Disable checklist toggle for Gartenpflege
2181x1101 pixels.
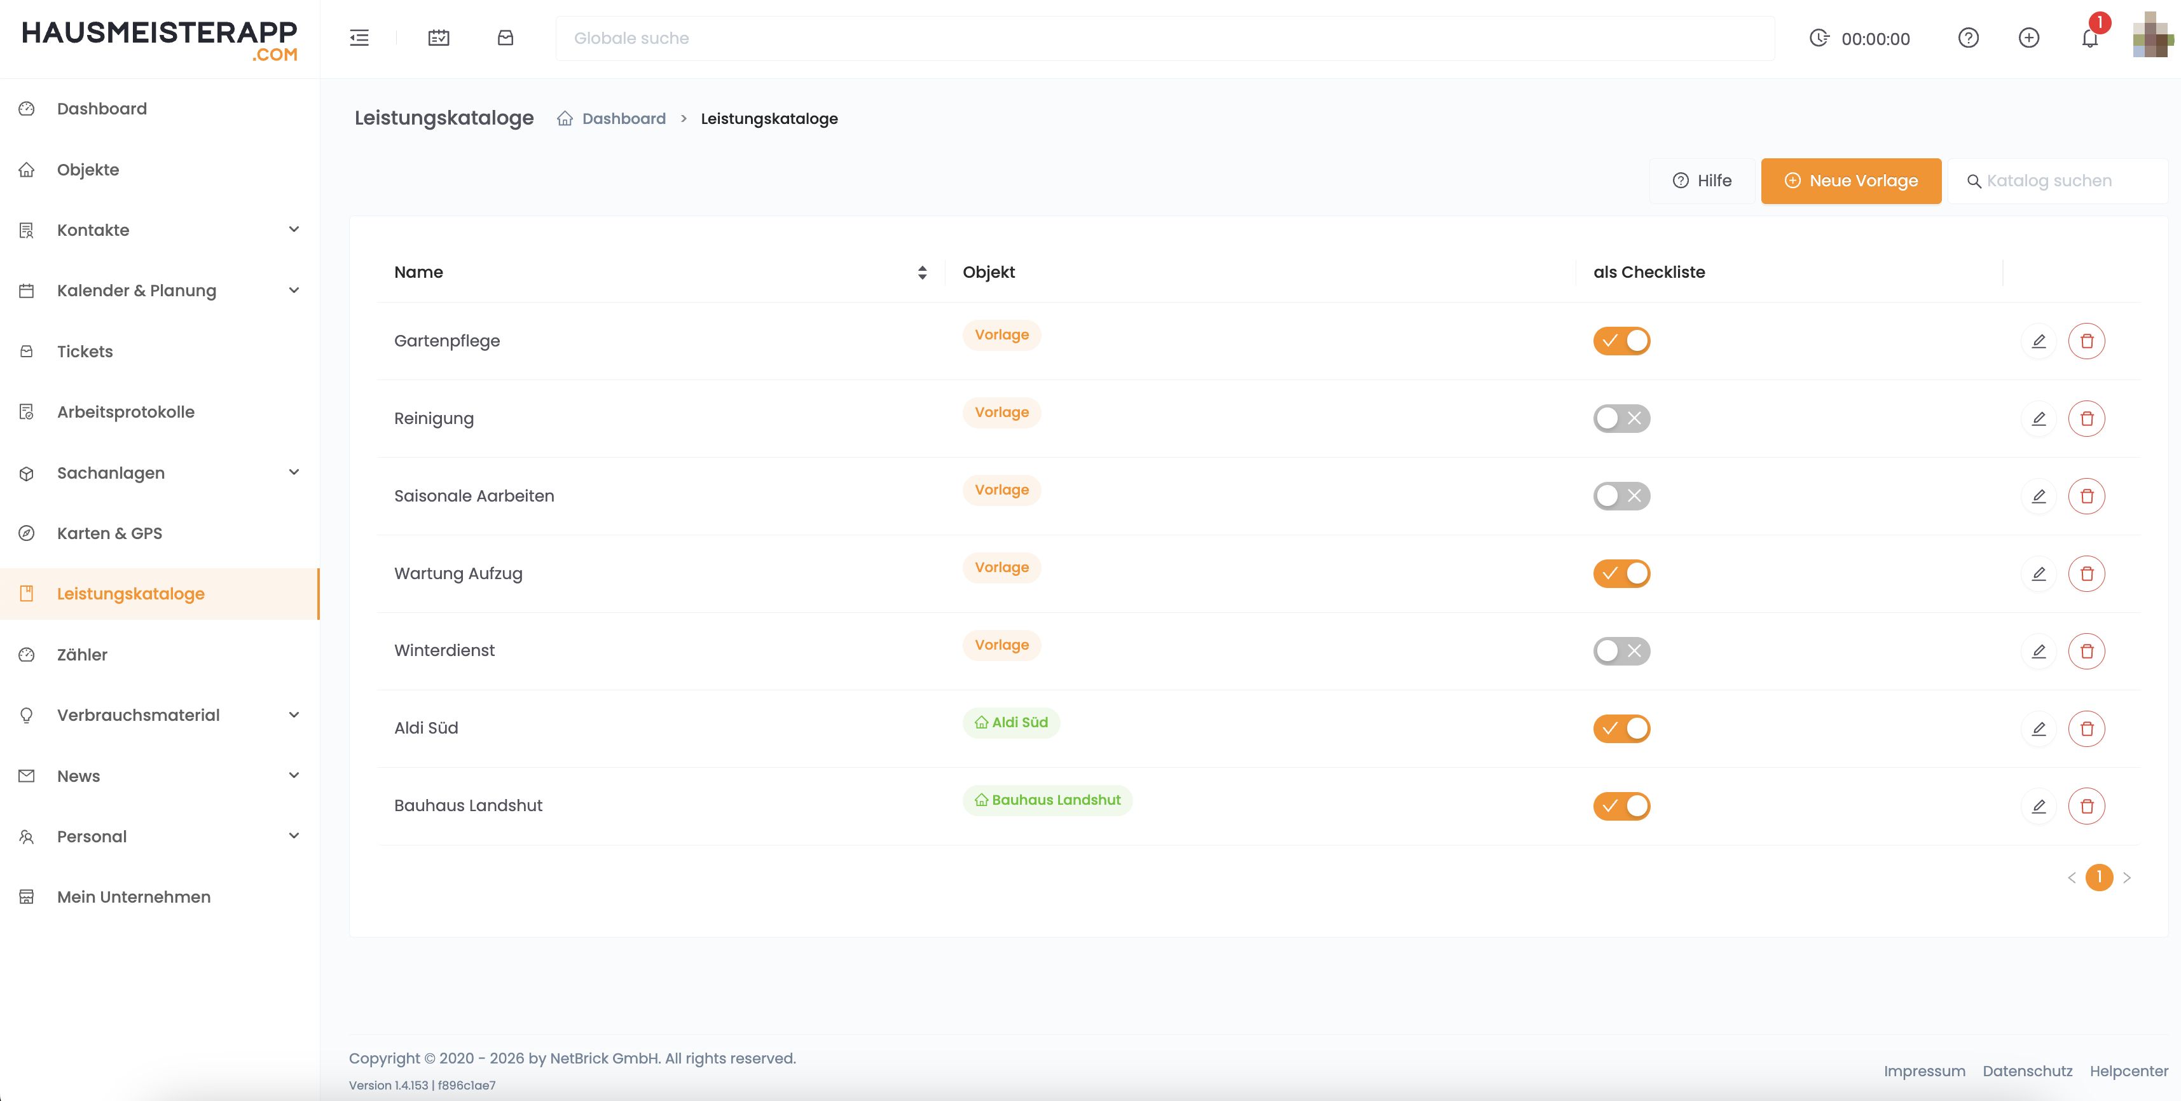point(1621,341)
